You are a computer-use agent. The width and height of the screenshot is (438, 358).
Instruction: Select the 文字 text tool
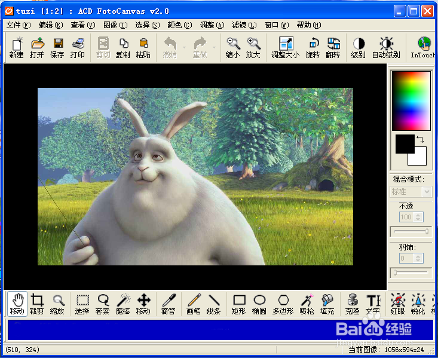pos(373,304)
